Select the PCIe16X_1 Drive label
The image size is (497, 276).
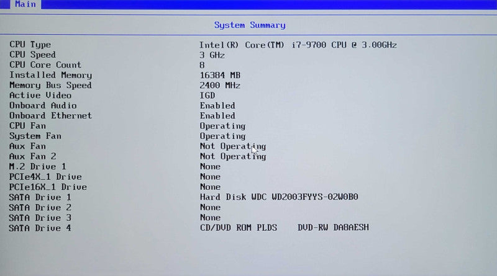click(x=48, y=187)
